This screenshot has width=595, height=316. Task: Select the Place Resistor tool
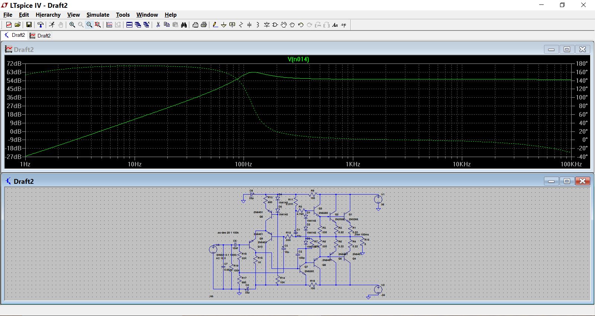click(x=241, y=25)
